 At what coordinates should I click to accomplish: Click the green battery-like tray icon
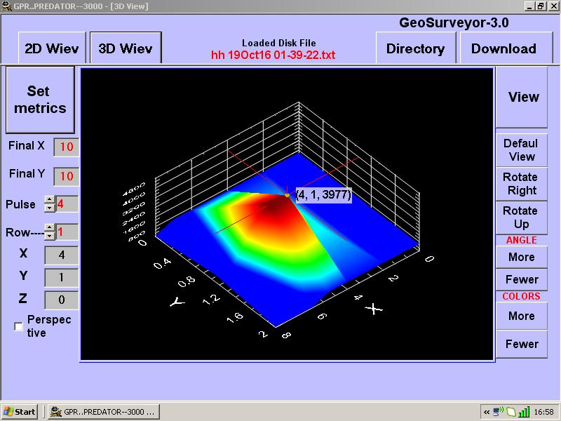click(x=511, y=412)
